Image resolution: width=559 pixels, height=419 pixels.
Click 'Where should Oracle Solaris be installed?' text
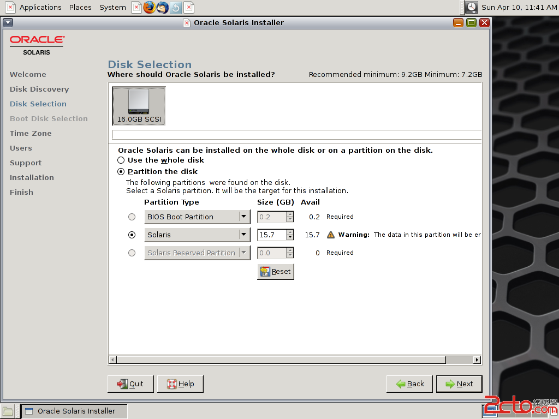[x=191, y=74]
